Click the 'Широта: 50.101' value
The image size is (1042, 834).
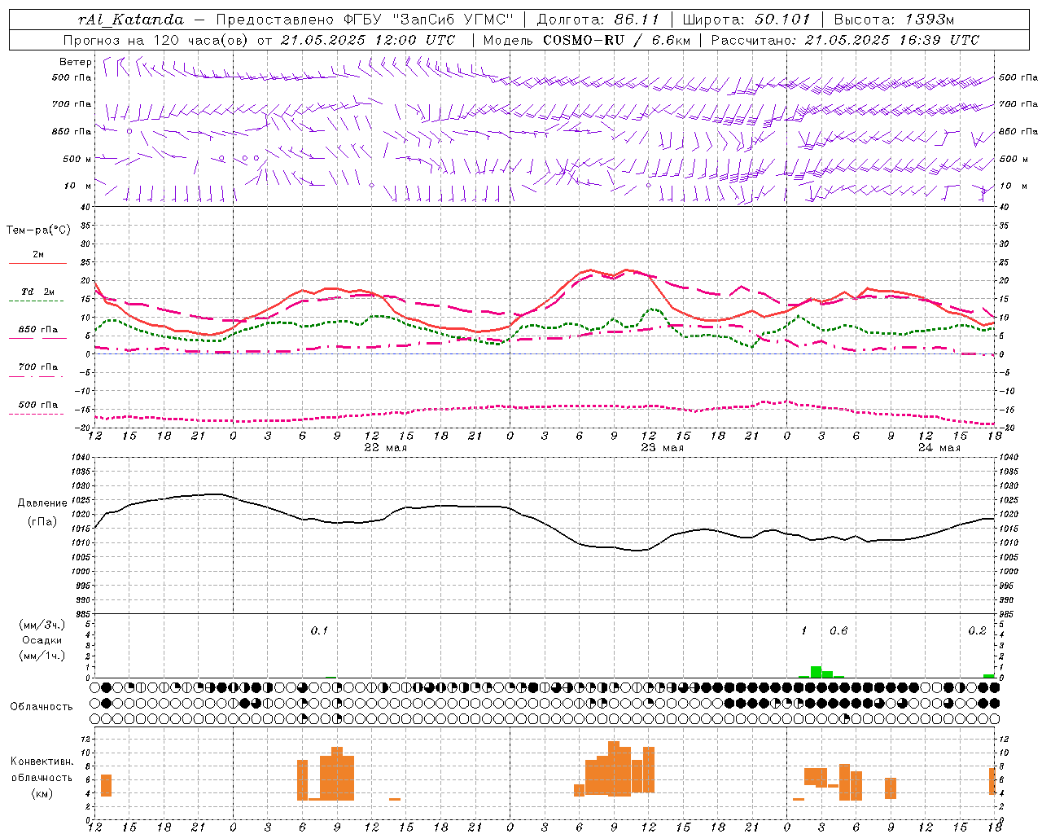click(746, 20)
